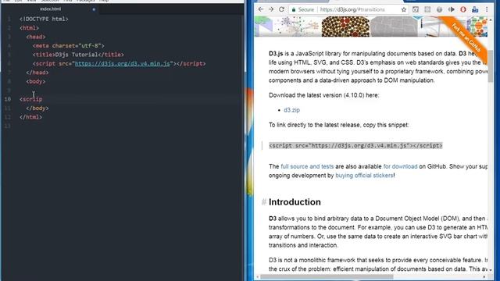Click the '<meta charset="utf-8">' line
The image size is (500, 281).
click(68, 46)
